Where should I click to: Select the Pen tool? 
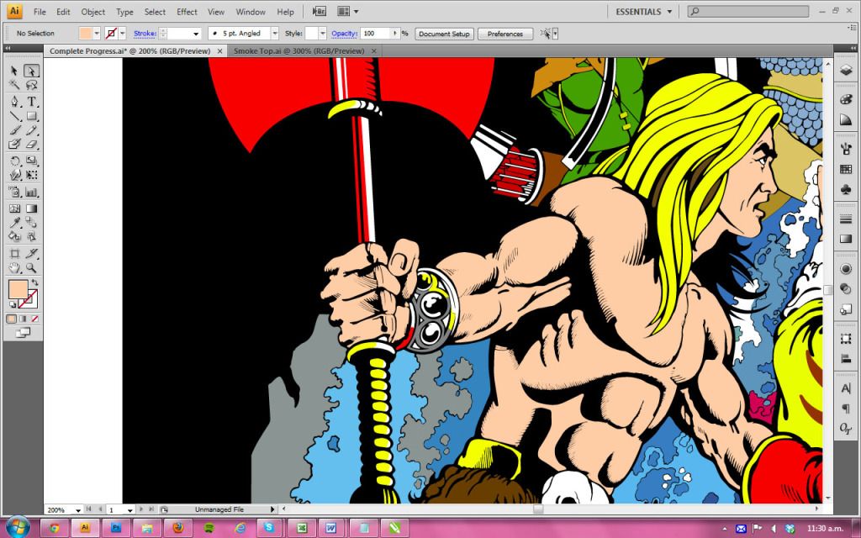click(x=15, y=101)
